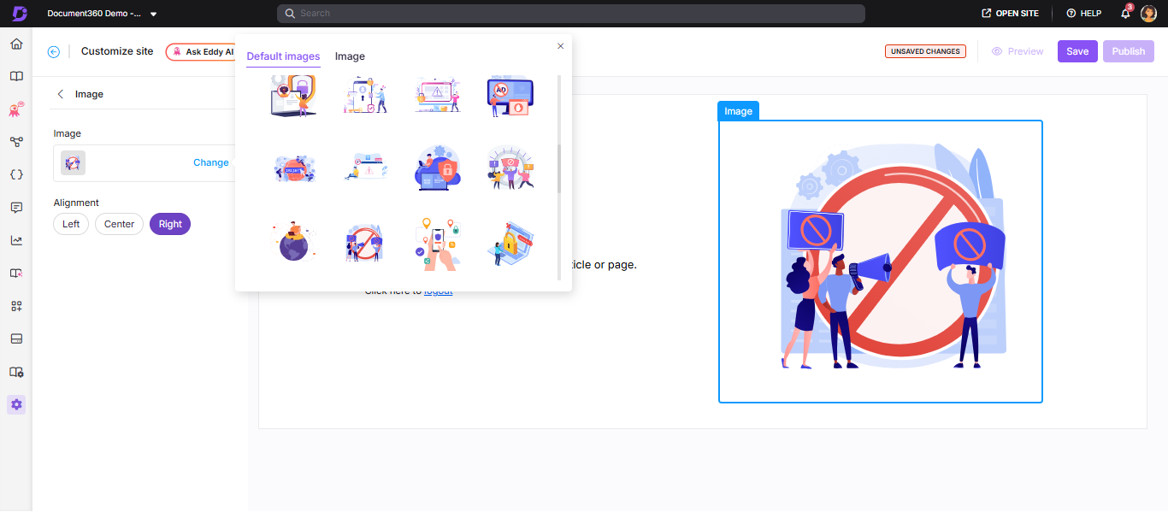Click the Document360 logo icon

19,13
